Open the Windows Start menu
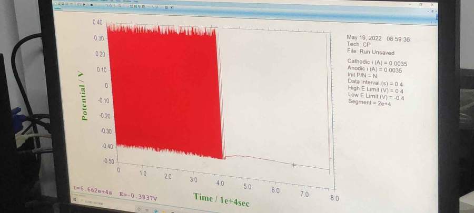The height and width of the screenshot is (213, 474). pos(75,200)
